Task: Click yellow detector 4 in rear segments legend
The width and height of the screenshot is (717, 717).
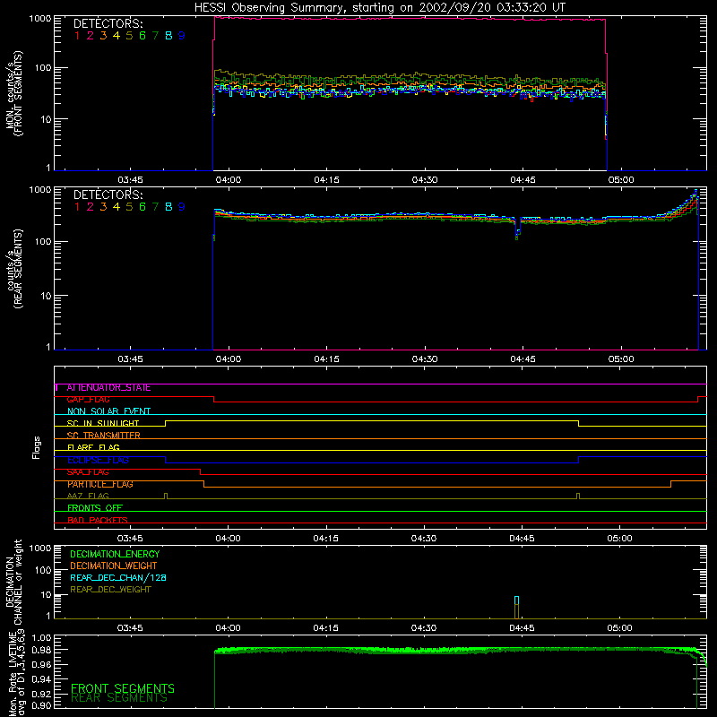Action: tap(117, 207)
